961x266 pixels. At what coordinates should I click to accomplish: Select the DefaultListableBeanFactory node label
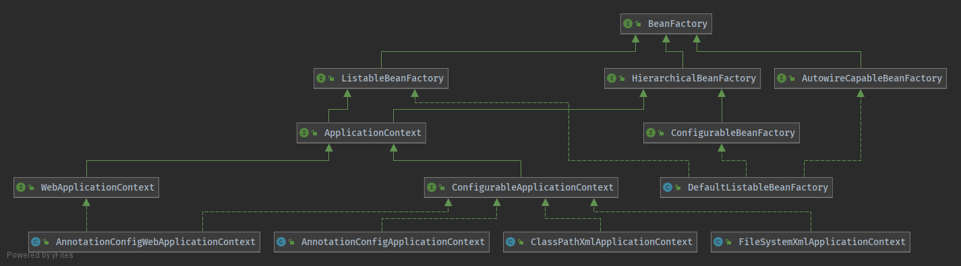[x=757, y=187]
